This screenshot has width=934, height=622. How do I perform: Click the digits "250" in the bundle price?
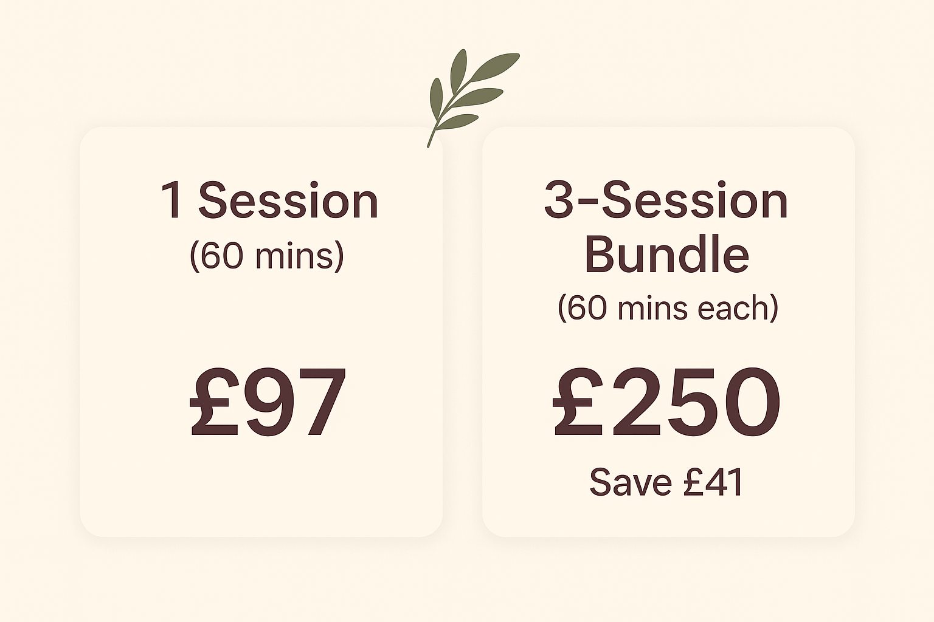click(695, 402)
